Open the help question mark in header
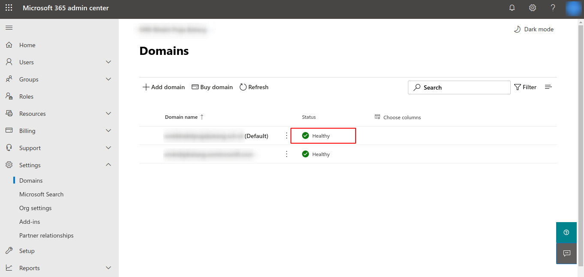This screenshot has height=277, width=584. 553,8
